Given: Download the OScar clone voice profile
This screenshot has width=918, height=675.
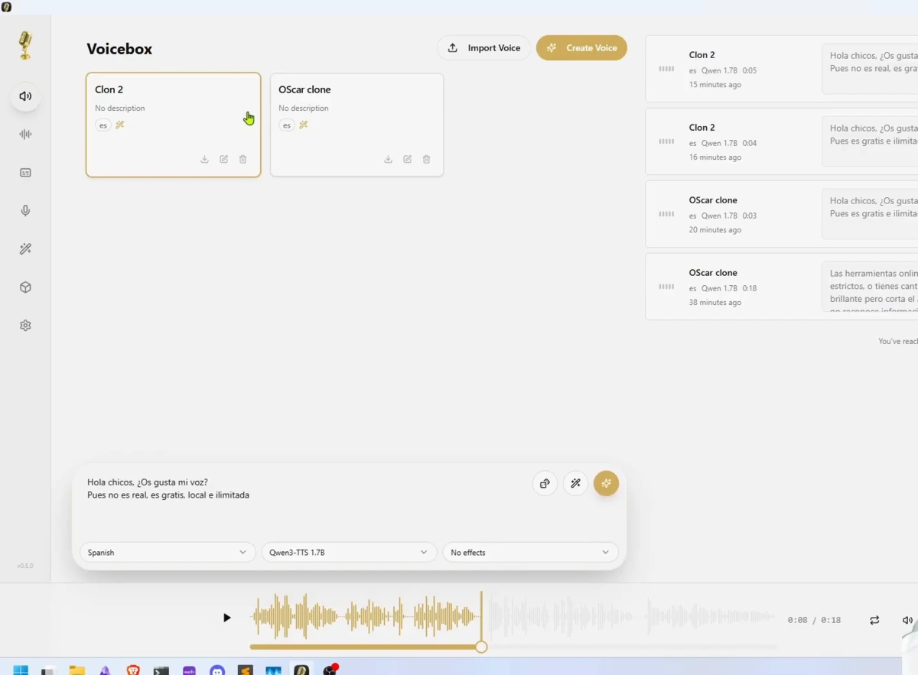Looking at the screenshot, I should coord(388,159).
